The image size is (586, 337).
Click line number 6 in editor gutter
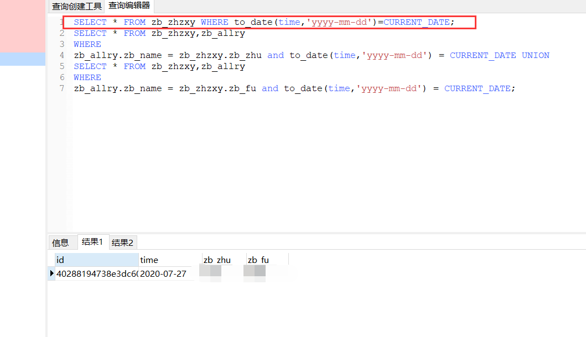[x=62, y=77]
